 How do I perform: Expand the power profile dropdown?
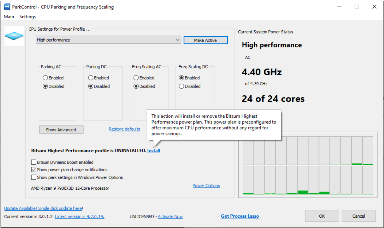pyautogui.click(x=109, y=40)
